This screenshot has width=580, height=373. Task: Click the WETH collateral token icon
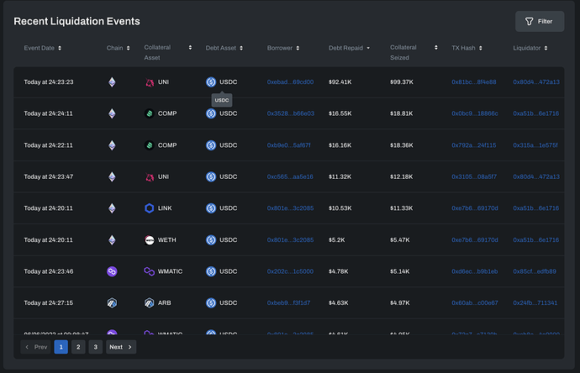tap(150, 240)
